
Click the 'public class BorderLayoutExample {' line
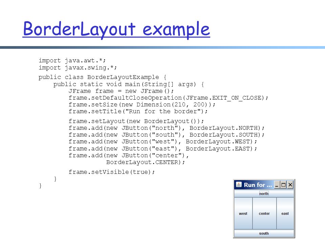pos(102,77)
